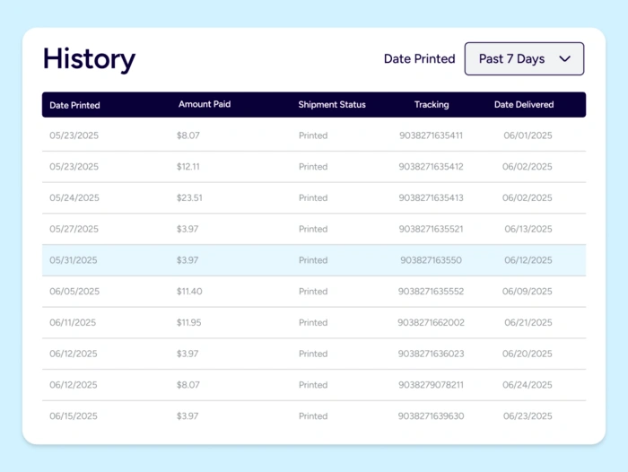Click the History page heading

click(89, 59)
